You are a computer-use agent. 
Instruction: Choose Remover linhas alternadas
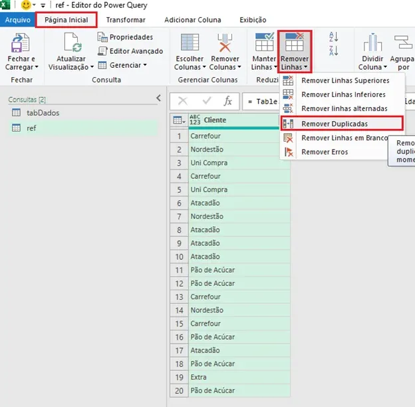[x=343, y=108]
